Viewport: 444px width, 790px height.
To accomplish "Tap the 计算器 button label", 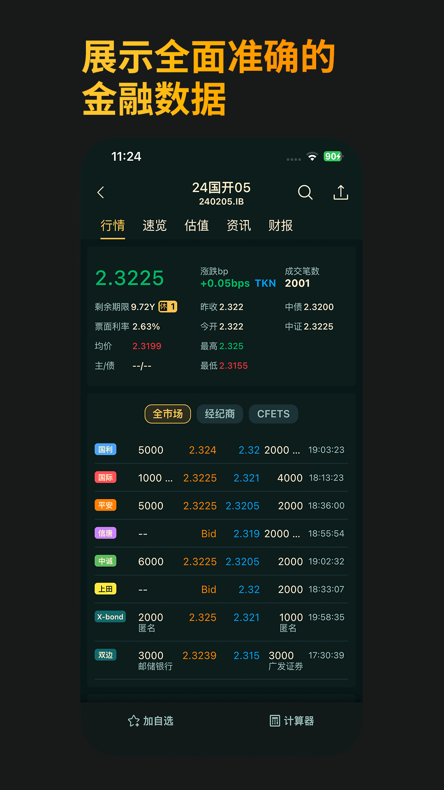I will point(299,721).
